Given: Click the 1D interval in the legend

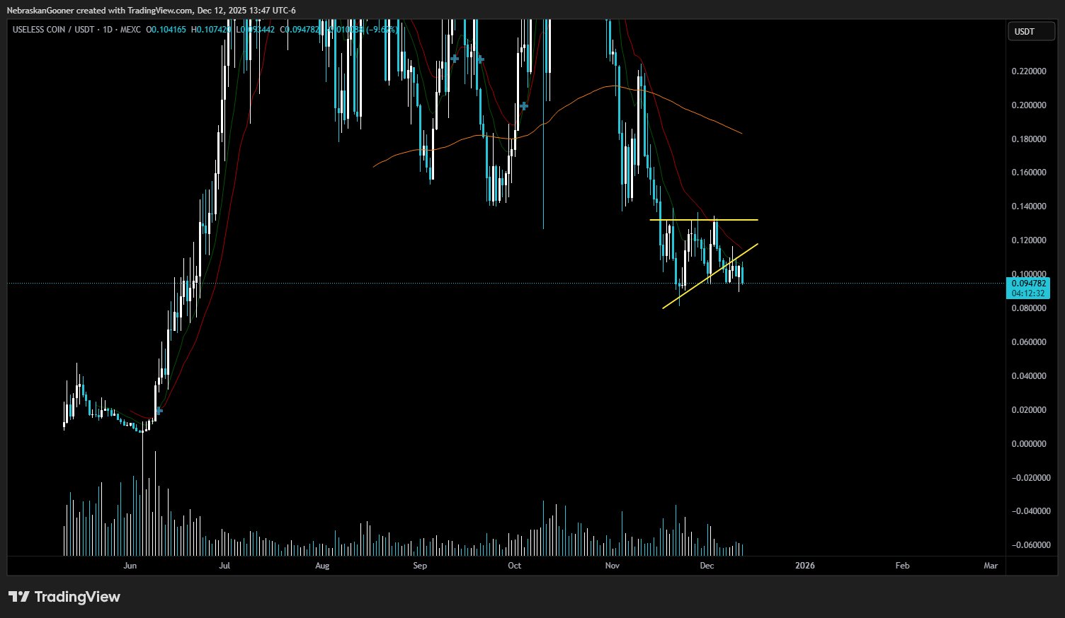Looking at the screenshot, I should click(x=108, y=30).
